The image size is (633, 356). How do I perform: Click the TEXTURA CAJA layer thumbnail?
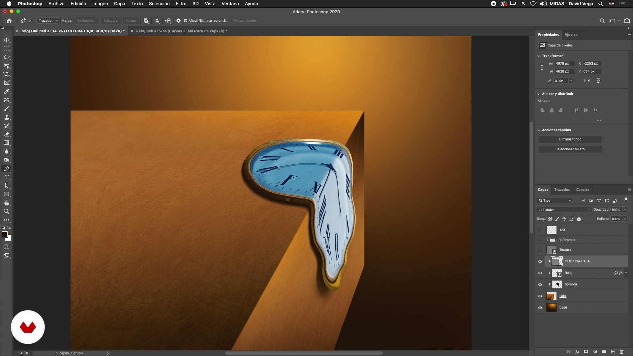(x=557, y=261)
